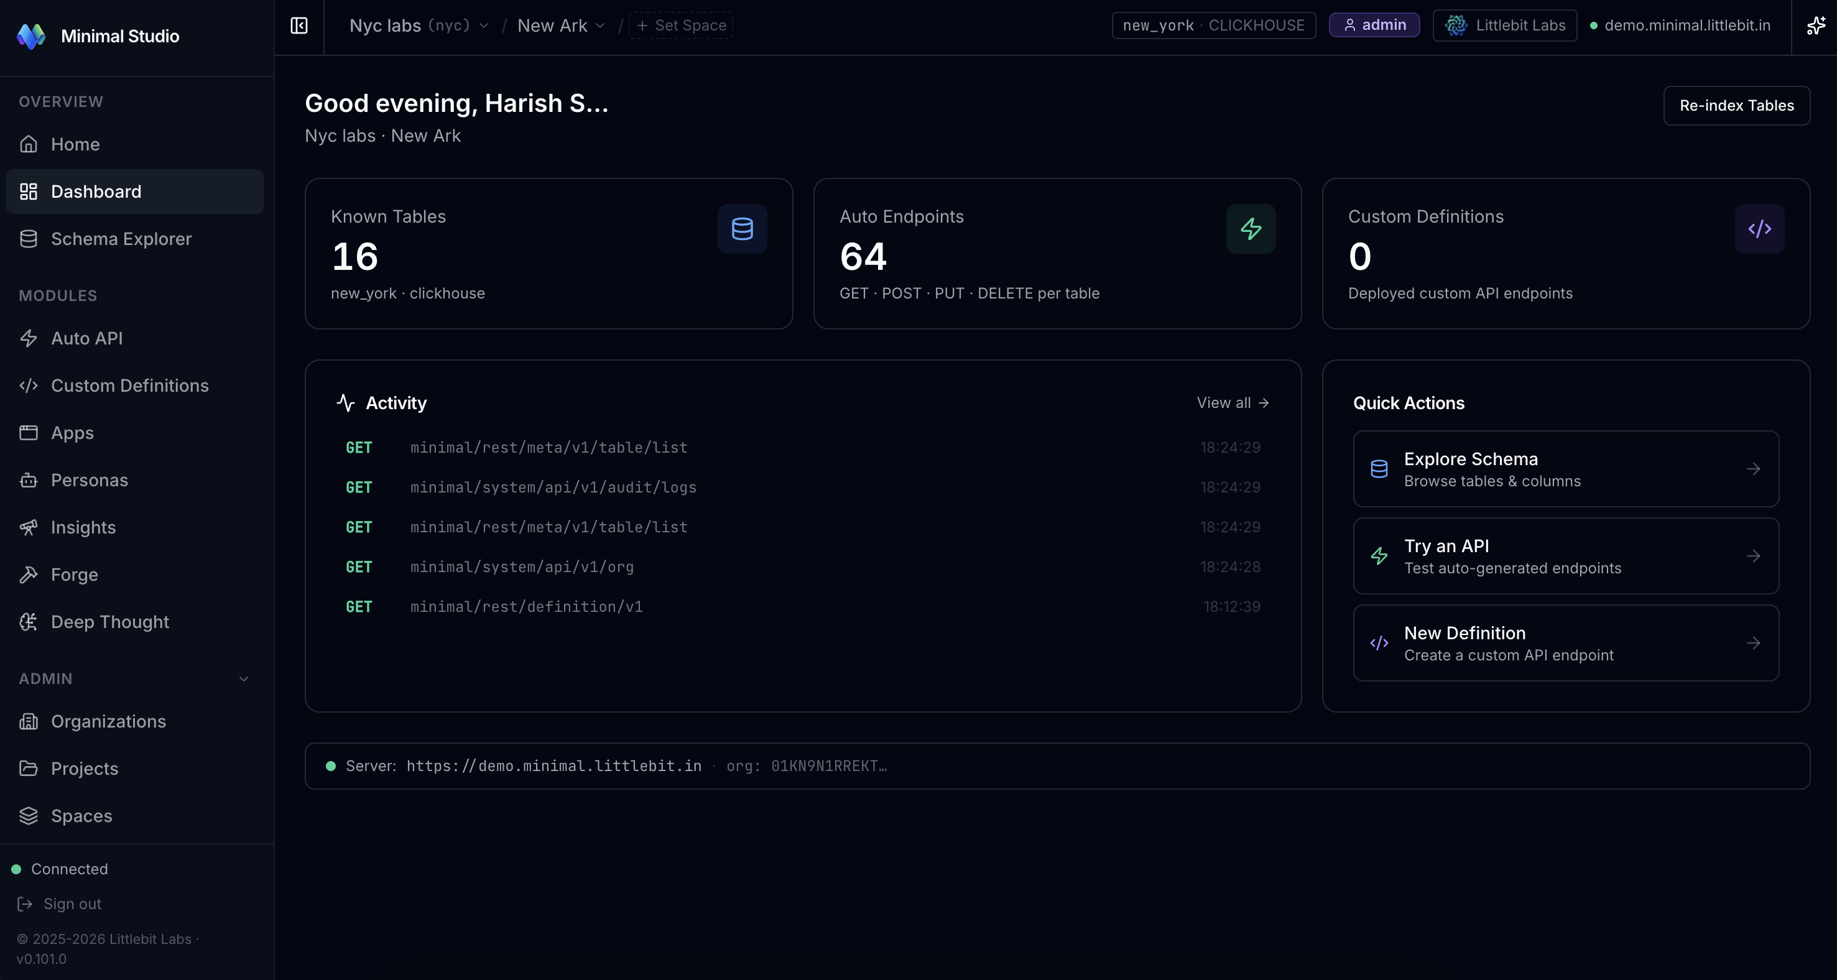Click the Re-index Tables button

coord(1736,106)
